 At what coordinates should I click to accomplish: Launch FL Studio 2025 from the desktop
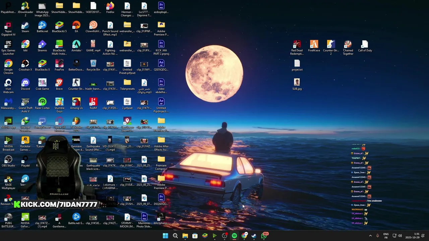tap(76, 125)
